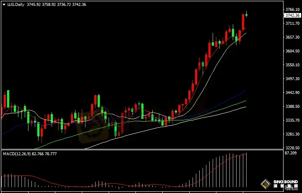Open the triangle menu beside LLG,Daily

pyautogui.click(x=4, y=5)
